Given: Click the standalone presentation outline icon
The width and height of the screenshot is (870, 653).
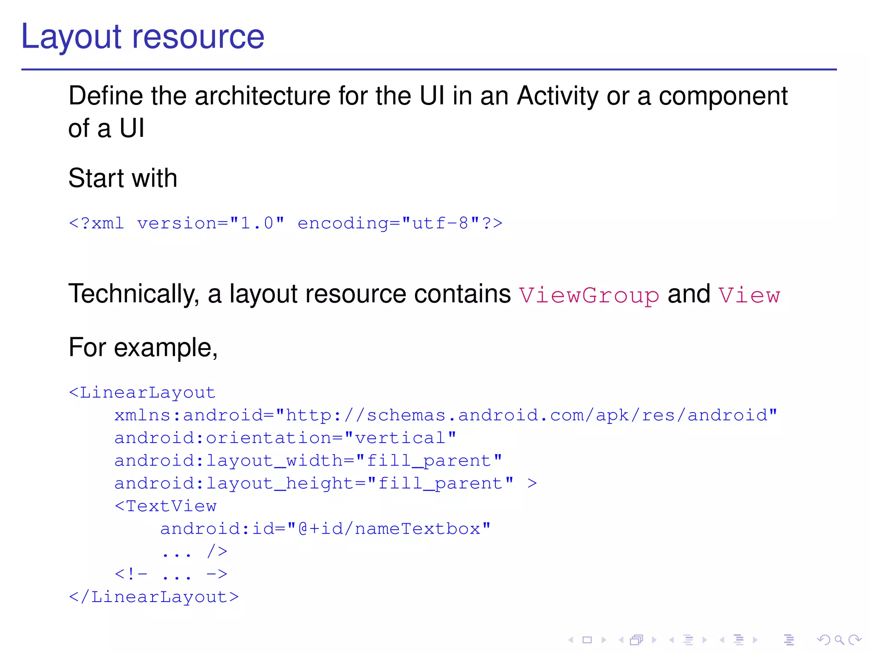Looking at the screenshot, I should pyautogui.click(x=789, y=640).
